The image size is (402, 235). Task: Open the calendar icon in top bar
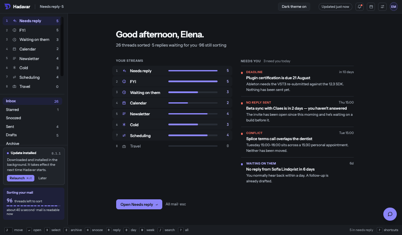pyautogui.click(x=371, y=7)
